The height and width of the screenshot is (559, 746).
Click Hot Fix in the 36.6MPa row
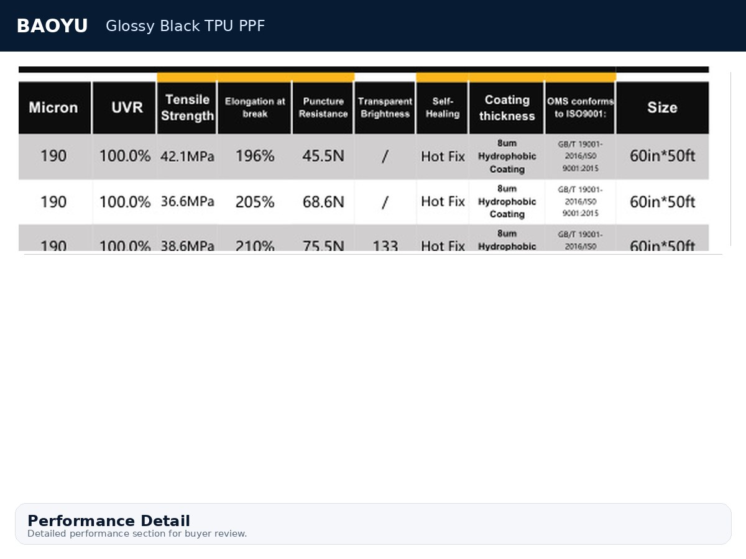click(443, 201)
